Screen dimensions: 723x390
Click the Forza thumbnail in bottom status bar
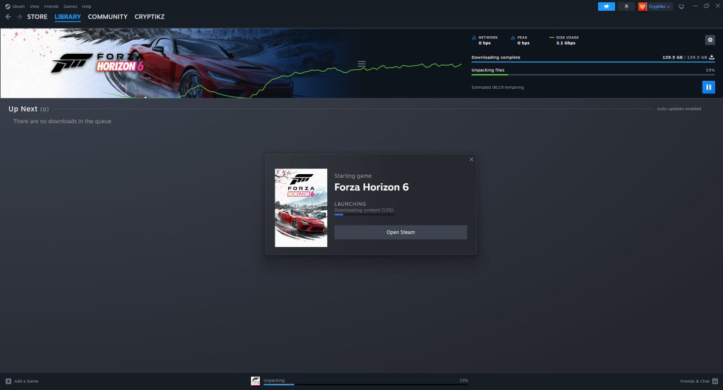pos(256,381)
